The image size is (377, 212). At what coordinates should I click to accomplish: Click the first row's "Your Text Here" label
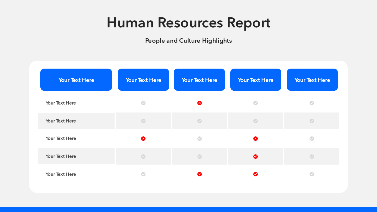[61, 103]
